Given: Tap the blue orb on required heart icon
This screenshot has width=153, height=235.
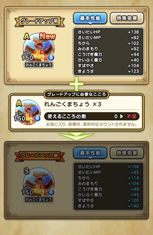Looking at the screenshot, I should (x=37, y=118).
